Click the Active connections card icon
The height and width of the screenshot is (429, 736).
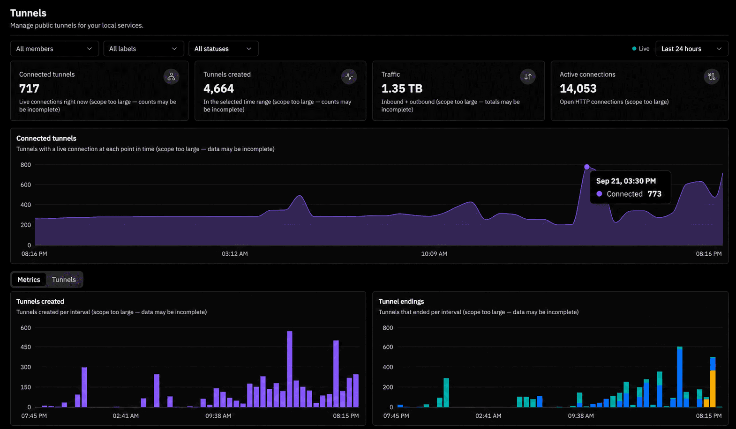[712, 77]
